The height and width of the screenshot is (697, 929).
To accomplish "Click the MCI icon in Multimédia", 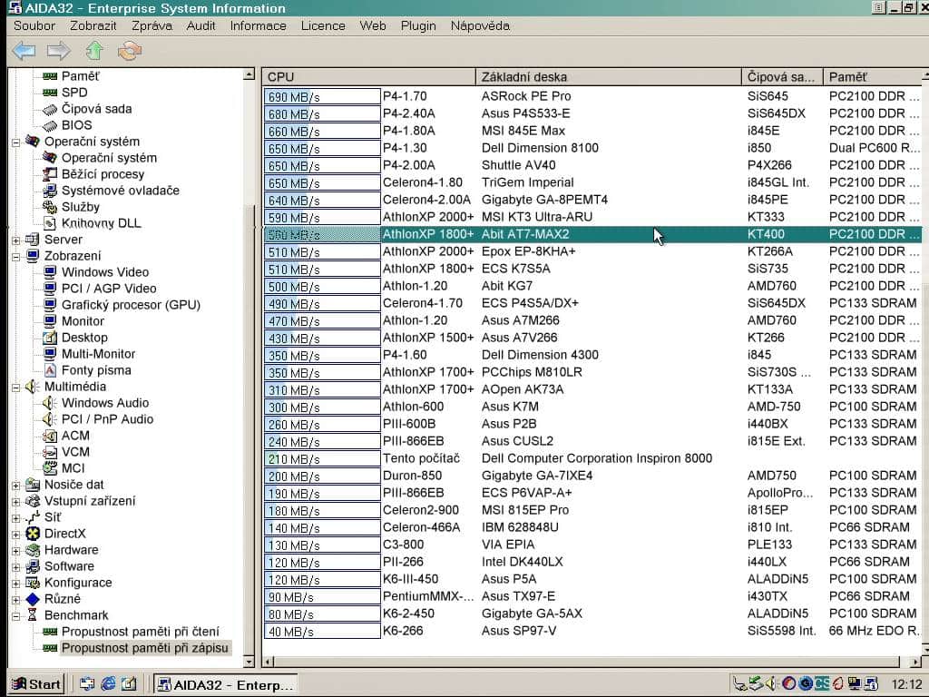I will [50, 468].
